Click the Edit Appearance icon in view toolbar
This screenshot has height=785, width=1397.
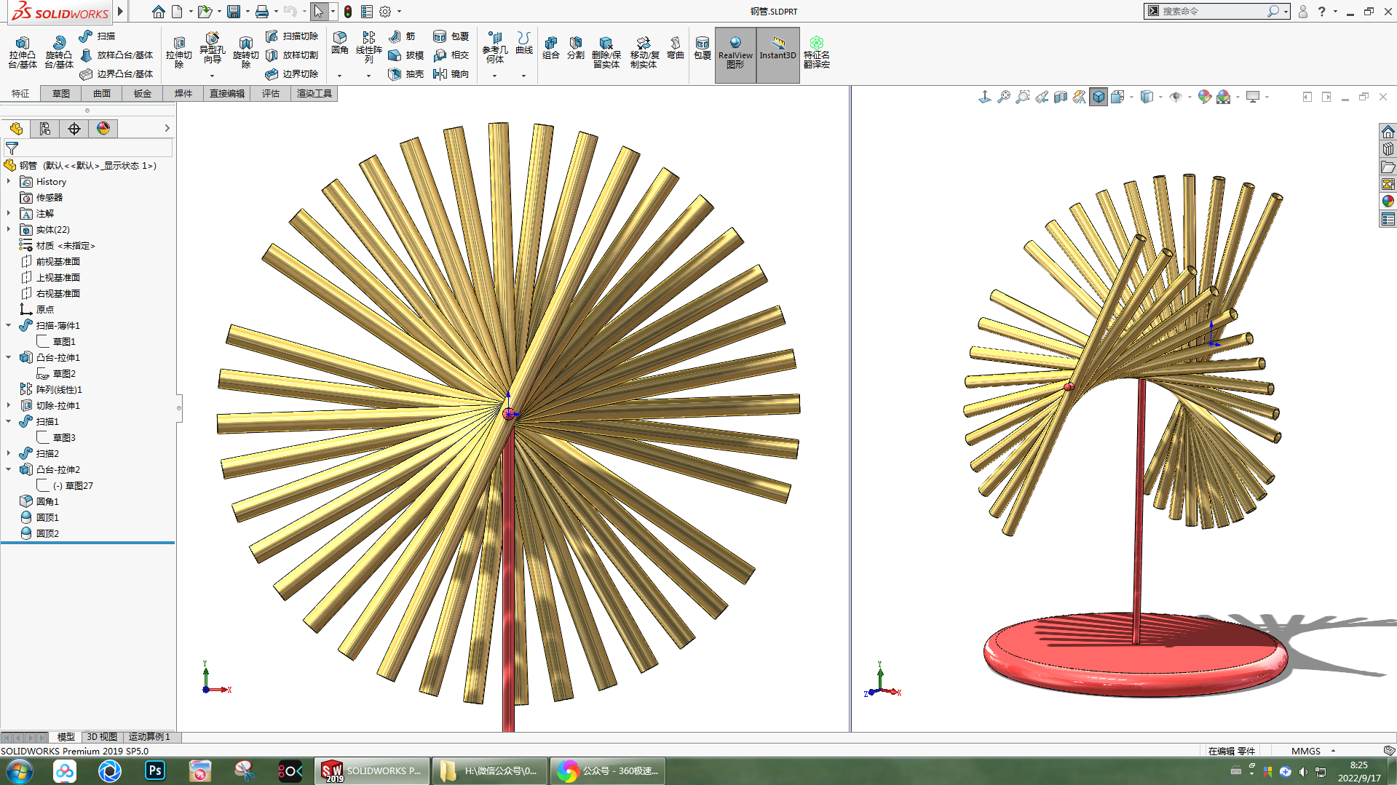(1205, 97)
